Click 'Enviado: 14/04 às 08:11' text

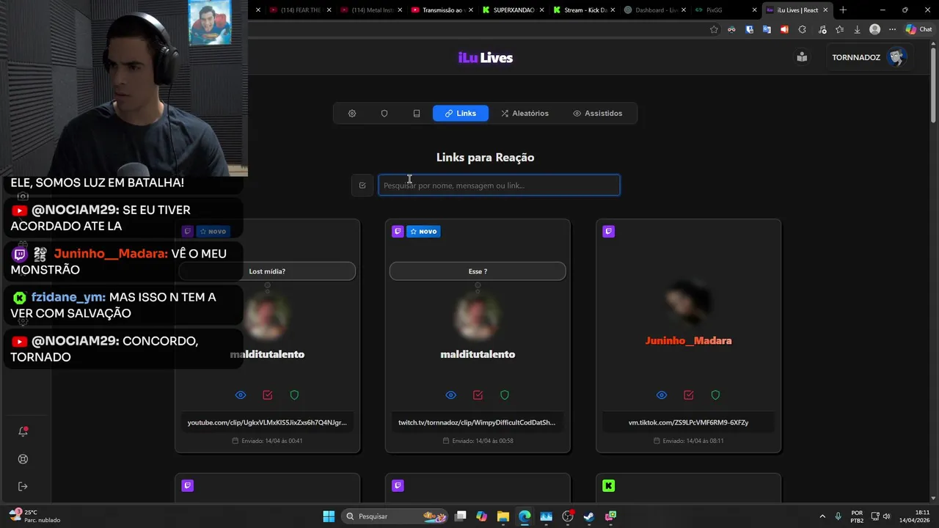click(693, 441)
